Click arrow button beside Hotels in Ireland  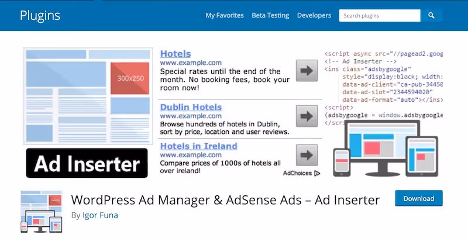(307, 155)
